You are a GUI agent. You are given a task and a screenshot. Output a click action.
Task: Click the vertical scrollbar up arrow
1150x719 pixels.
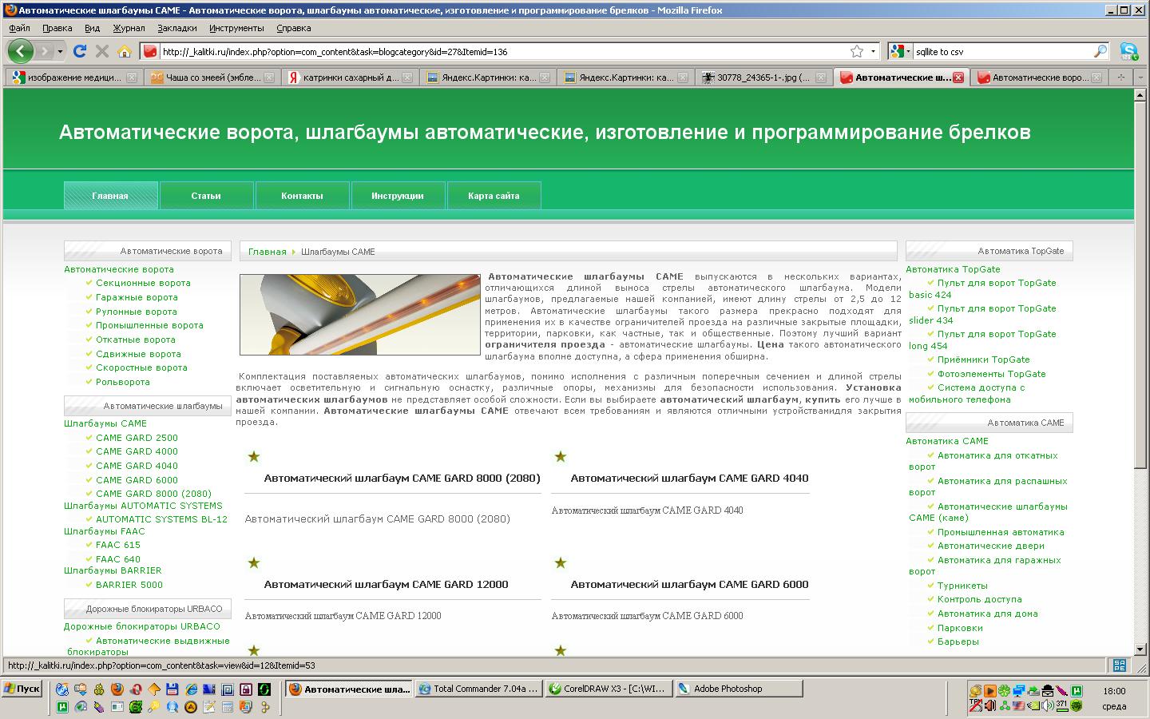pyautogui.click(x=1140, y=96)
